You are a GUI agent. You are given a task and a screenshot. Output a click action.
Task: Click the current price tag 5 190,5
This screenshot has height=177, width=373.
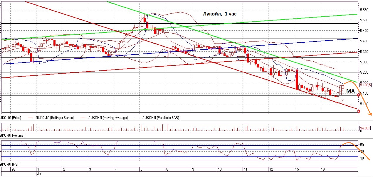point(366,85)
